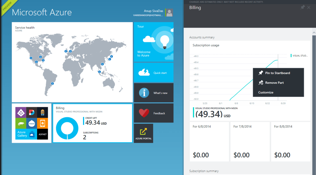The height and width of the screenshot is (175, 316).
Task: Click Customize in the context menu
Action: [266, 92]
